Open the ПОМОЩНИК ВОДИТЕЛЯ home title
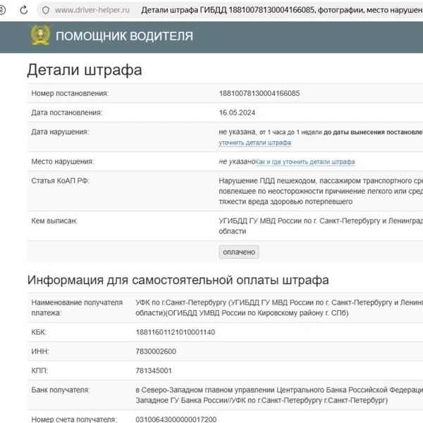This screenshot has height=423, width=423. coord(124,36)
